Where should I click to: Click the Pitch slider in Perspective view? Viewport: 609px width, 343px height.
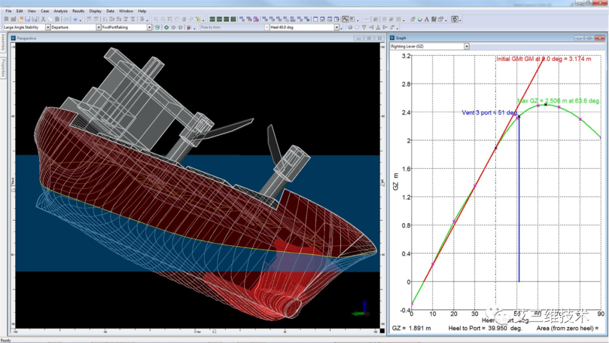tap(13, 190)
